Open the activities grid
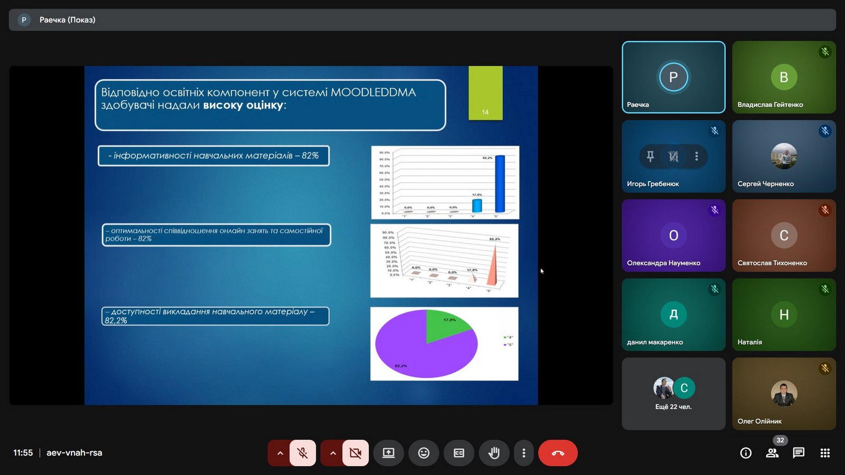This screenshot has height=475, width=845. (825, 453)
